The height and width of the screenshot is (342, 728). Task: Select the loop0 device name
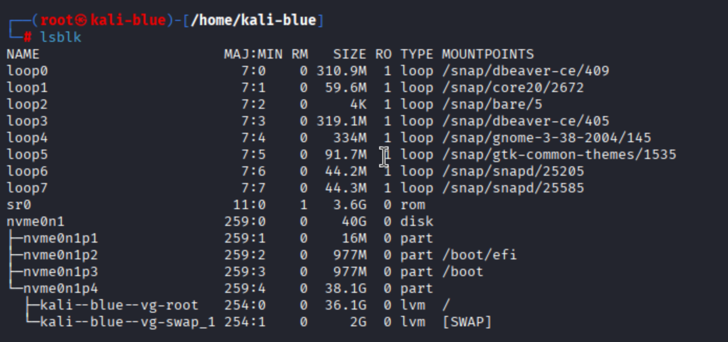27,71
